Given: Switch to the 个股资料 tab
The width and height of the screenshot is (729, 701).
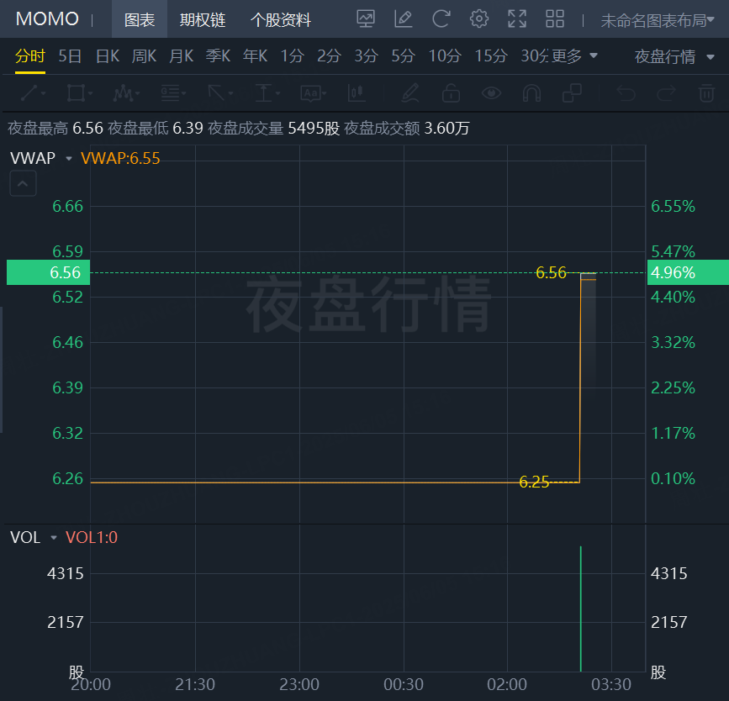Looking at the screenshot, I should (281, 19).
